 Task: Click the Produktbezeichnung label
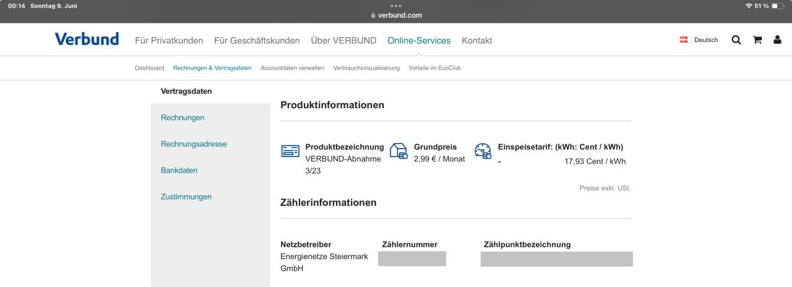click(345, 147)
